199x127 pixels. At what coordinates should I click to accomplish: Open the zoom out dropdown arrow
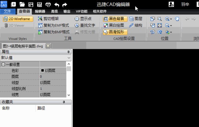[171, 26]
